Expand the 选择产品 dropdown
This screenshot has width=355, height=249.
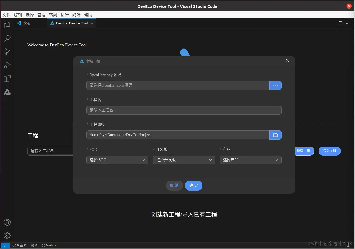click(250, 160)
